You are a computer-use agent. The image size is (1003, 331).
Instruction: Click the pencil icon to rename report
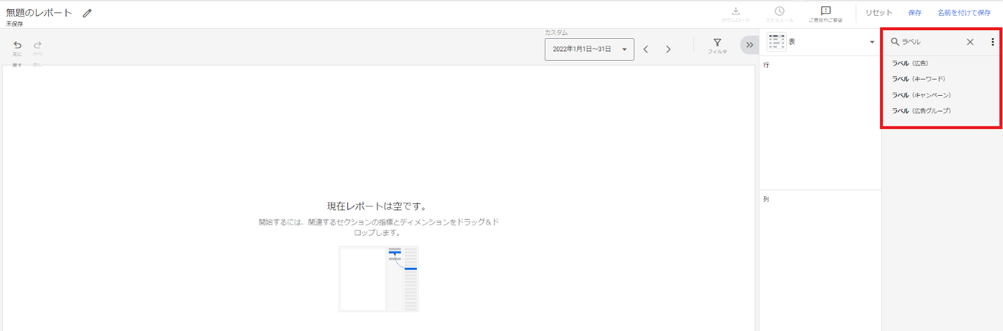coord(87,13)
